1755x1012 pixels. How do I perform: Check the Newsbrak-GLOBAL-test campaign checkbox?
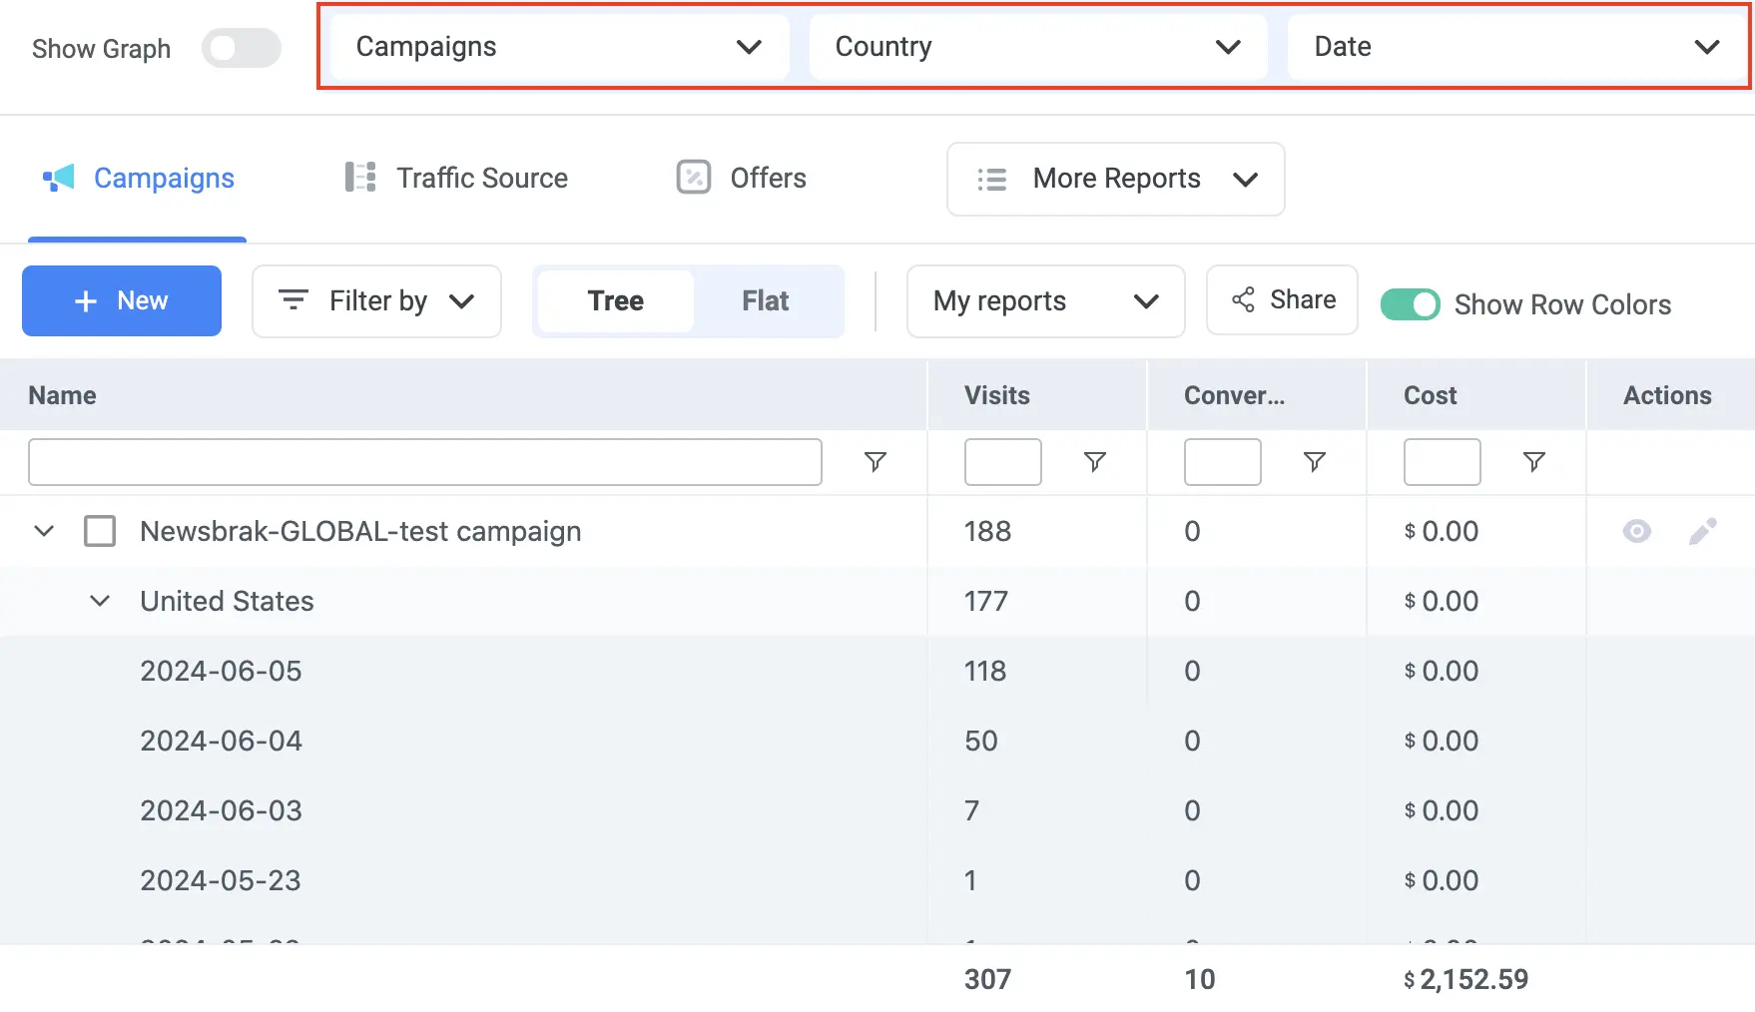pyautogui.click(x=100, y=531)
